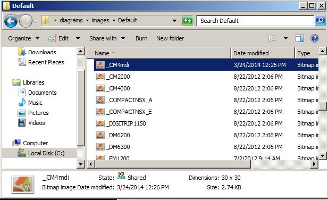Click the Search Default input box
This screenshot has height=200, width=328.
255,21
